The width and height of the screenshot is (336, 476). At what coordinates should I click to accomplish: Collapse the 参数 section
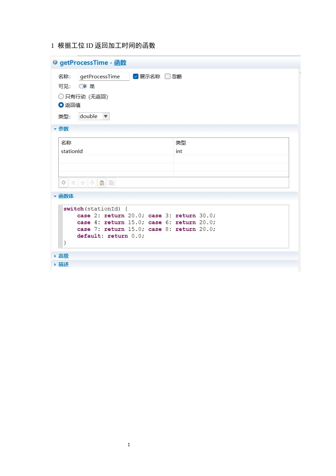point(55,129)
